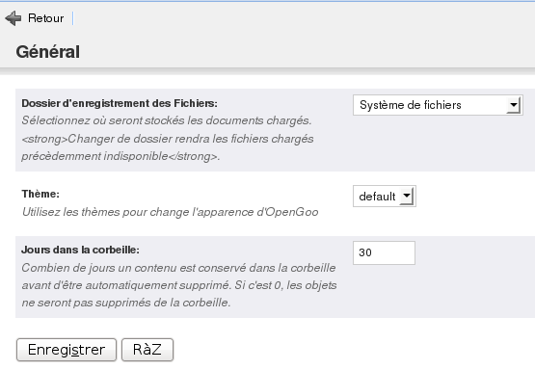Viewport: 535px width, 370px height.
Task: Click the selected text Système de fichiers
Action: point(411,105)
